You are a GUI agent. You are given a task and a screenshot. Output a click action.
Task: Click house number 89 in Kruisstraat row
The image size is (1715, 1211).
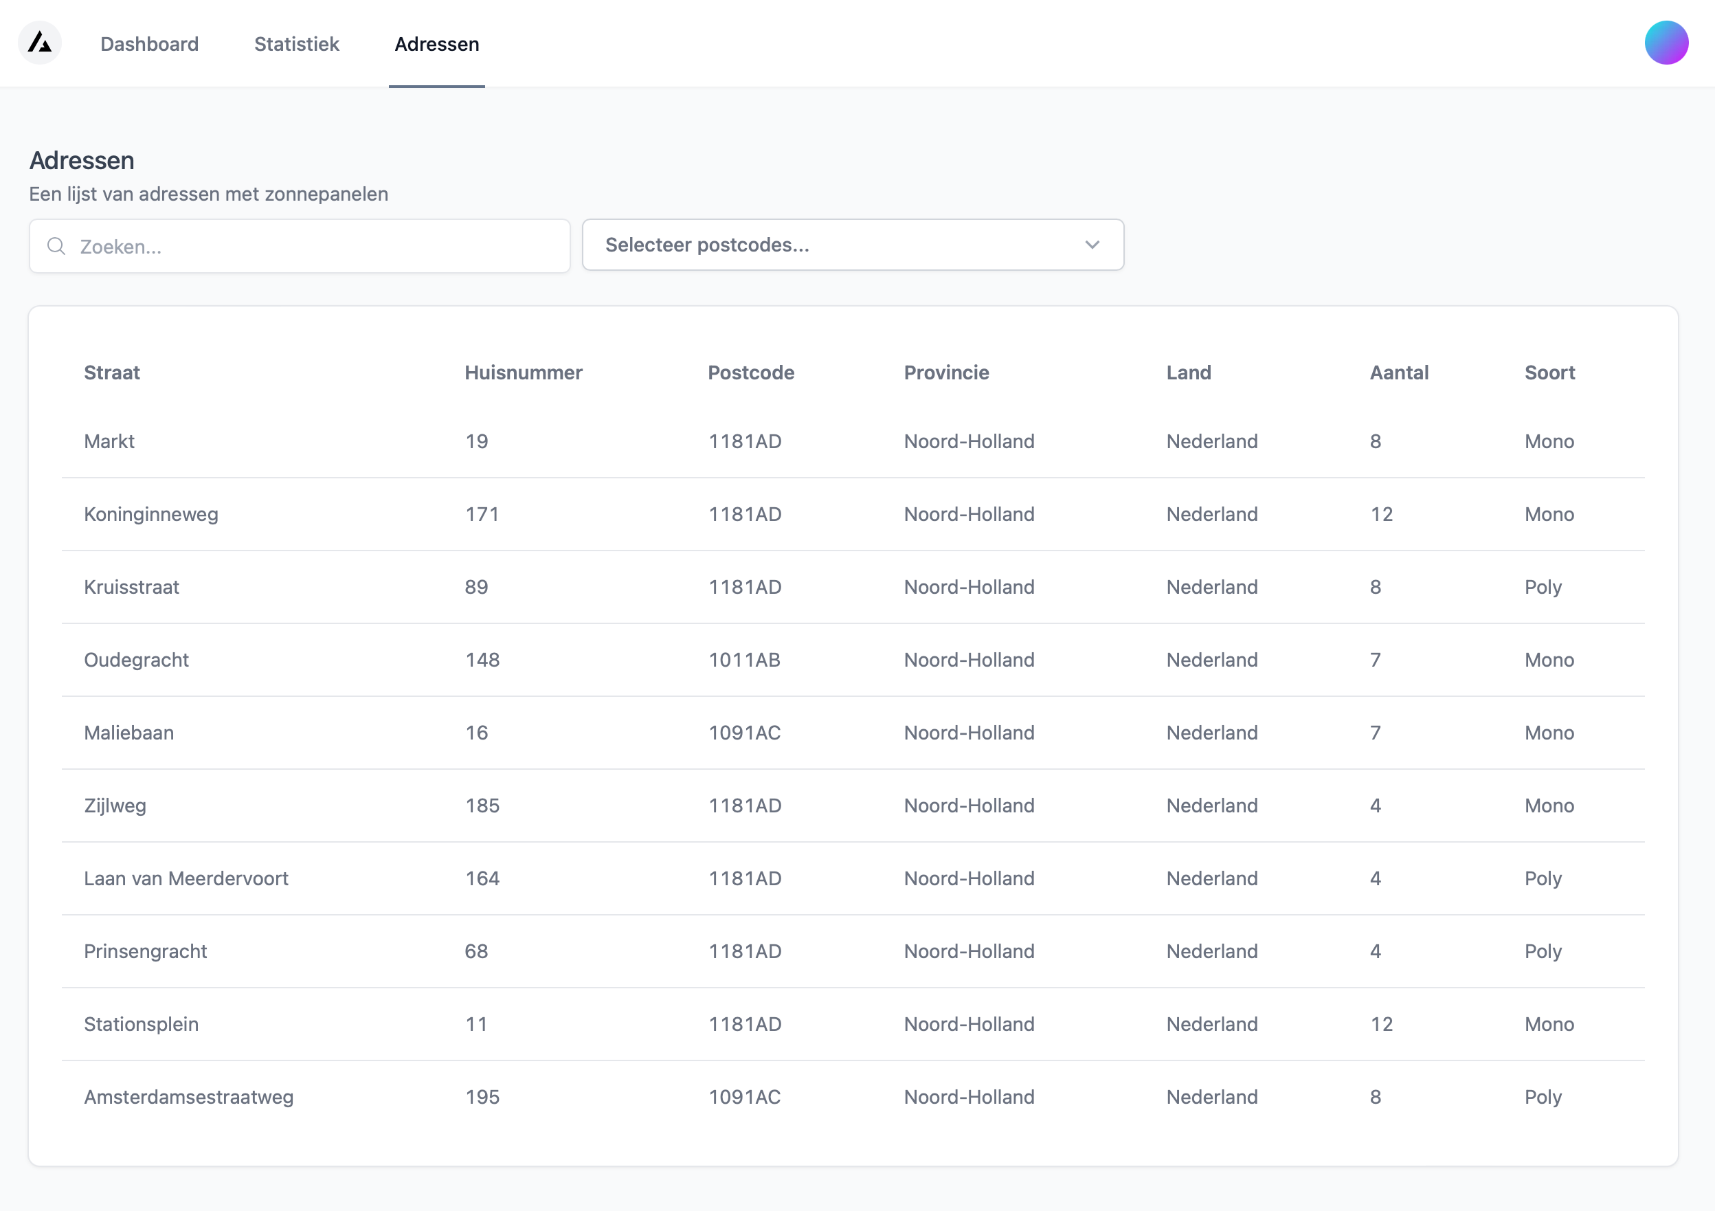pos(477,587)
